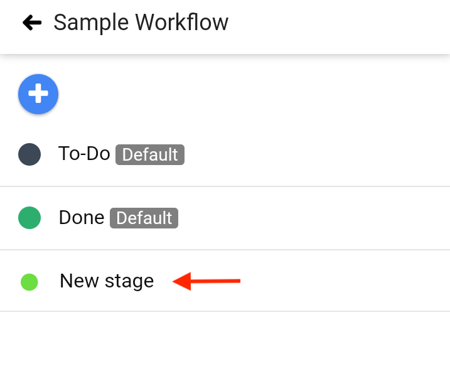The width and height of the screenshot is (450, 391).
Task: Click the Sample Workflow page title
Action: pos(141,23)
